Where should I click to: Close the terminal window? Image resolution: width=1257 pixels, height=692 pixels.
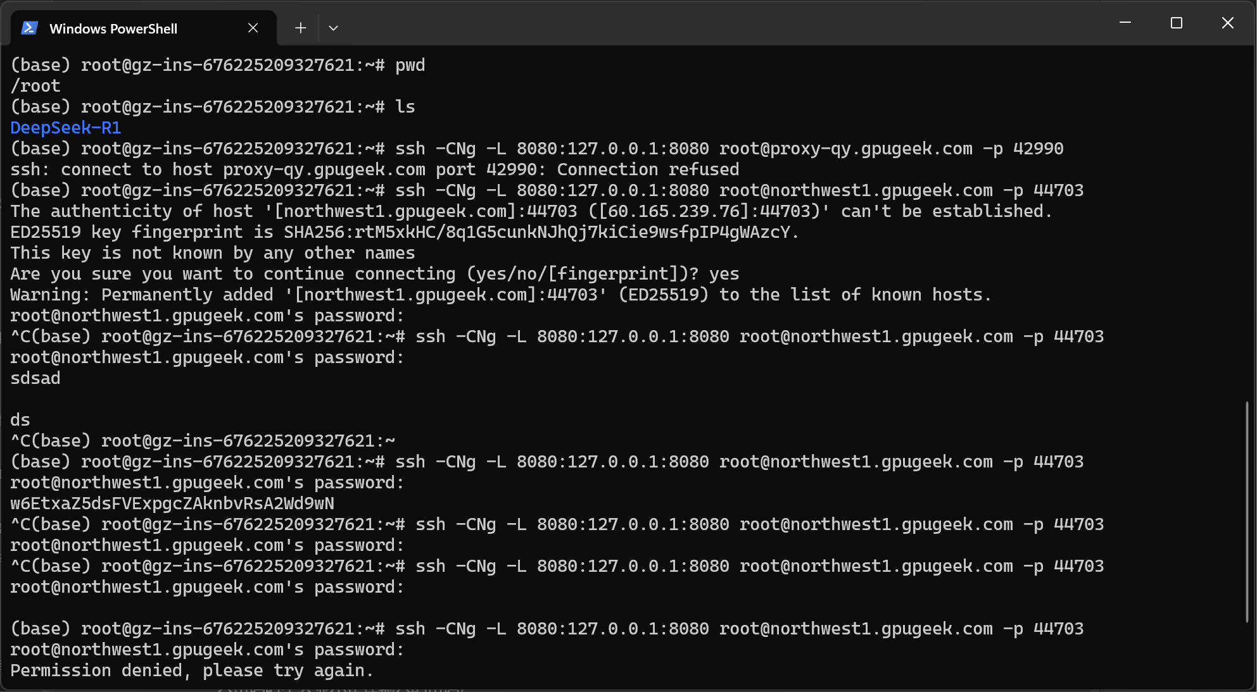(x=1227, y=23)
